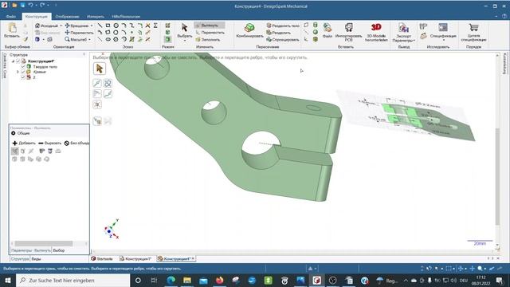Insert a Файл (File) from the ribbon
Image resolution: width=510 pixels, height=287 pixels.
coord(328,30)
